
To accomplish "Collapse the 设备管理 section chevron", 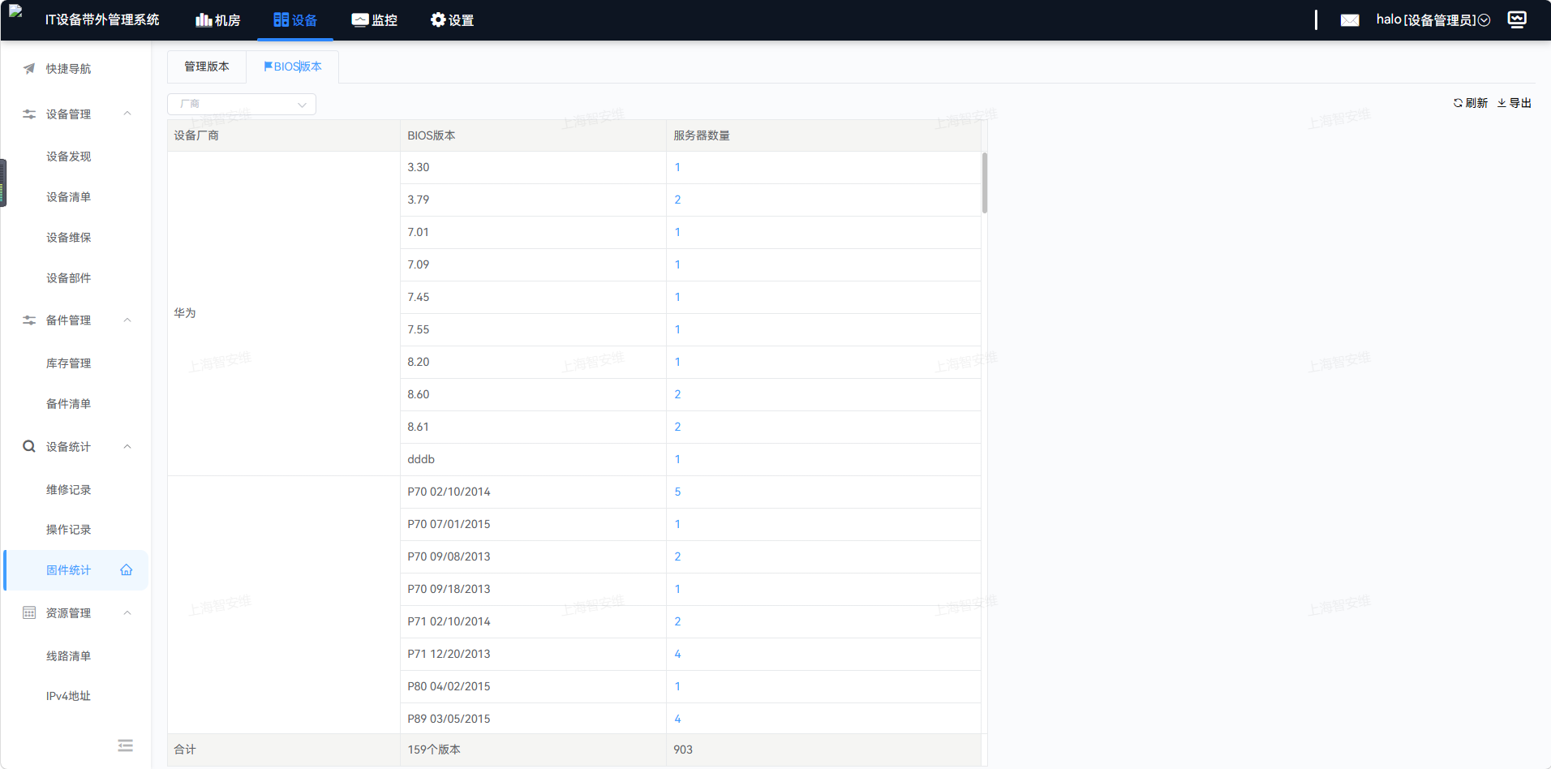I will tap(127, 114).
